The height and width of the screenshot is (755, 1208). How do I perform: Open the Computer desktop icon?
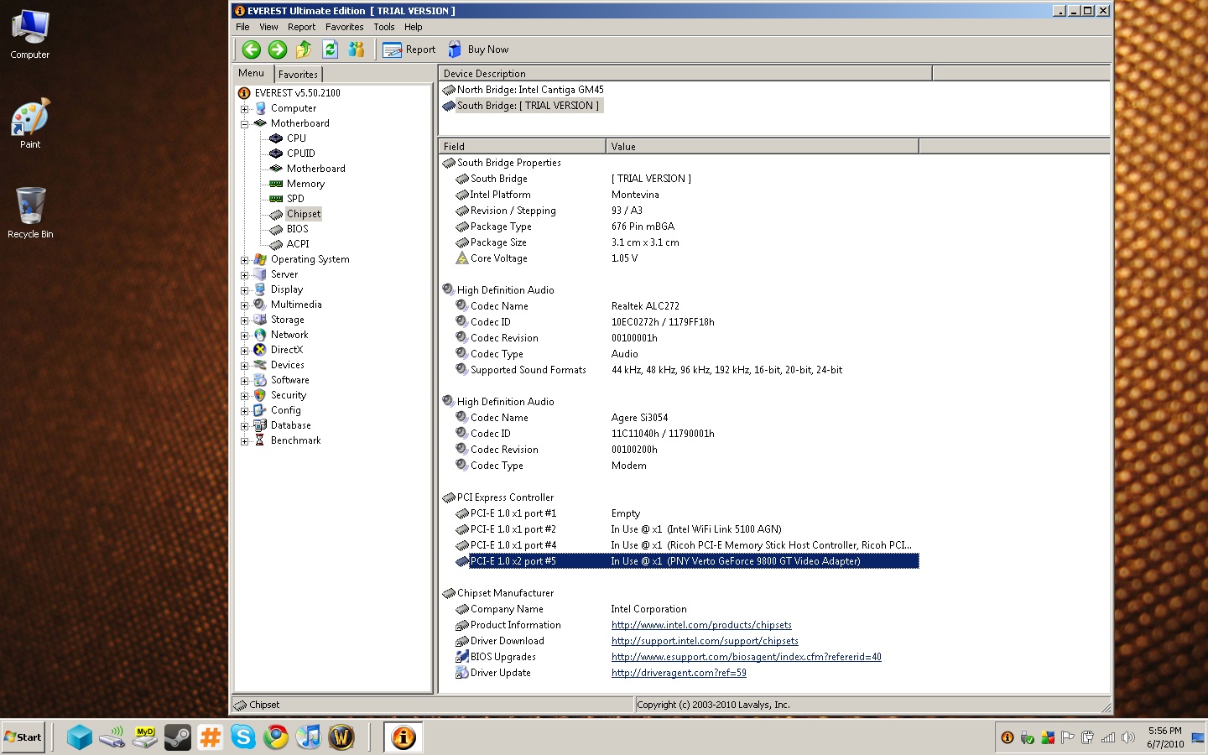click(30, 34)
